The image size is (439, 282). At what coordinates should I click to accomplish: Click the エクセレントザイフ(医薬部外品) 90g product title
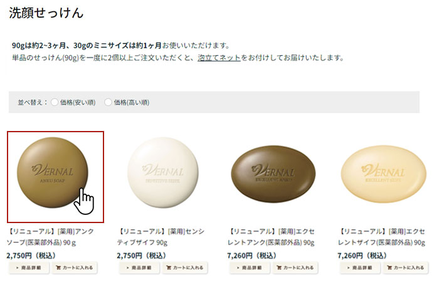pyautogui.click(x=381, y=237)
